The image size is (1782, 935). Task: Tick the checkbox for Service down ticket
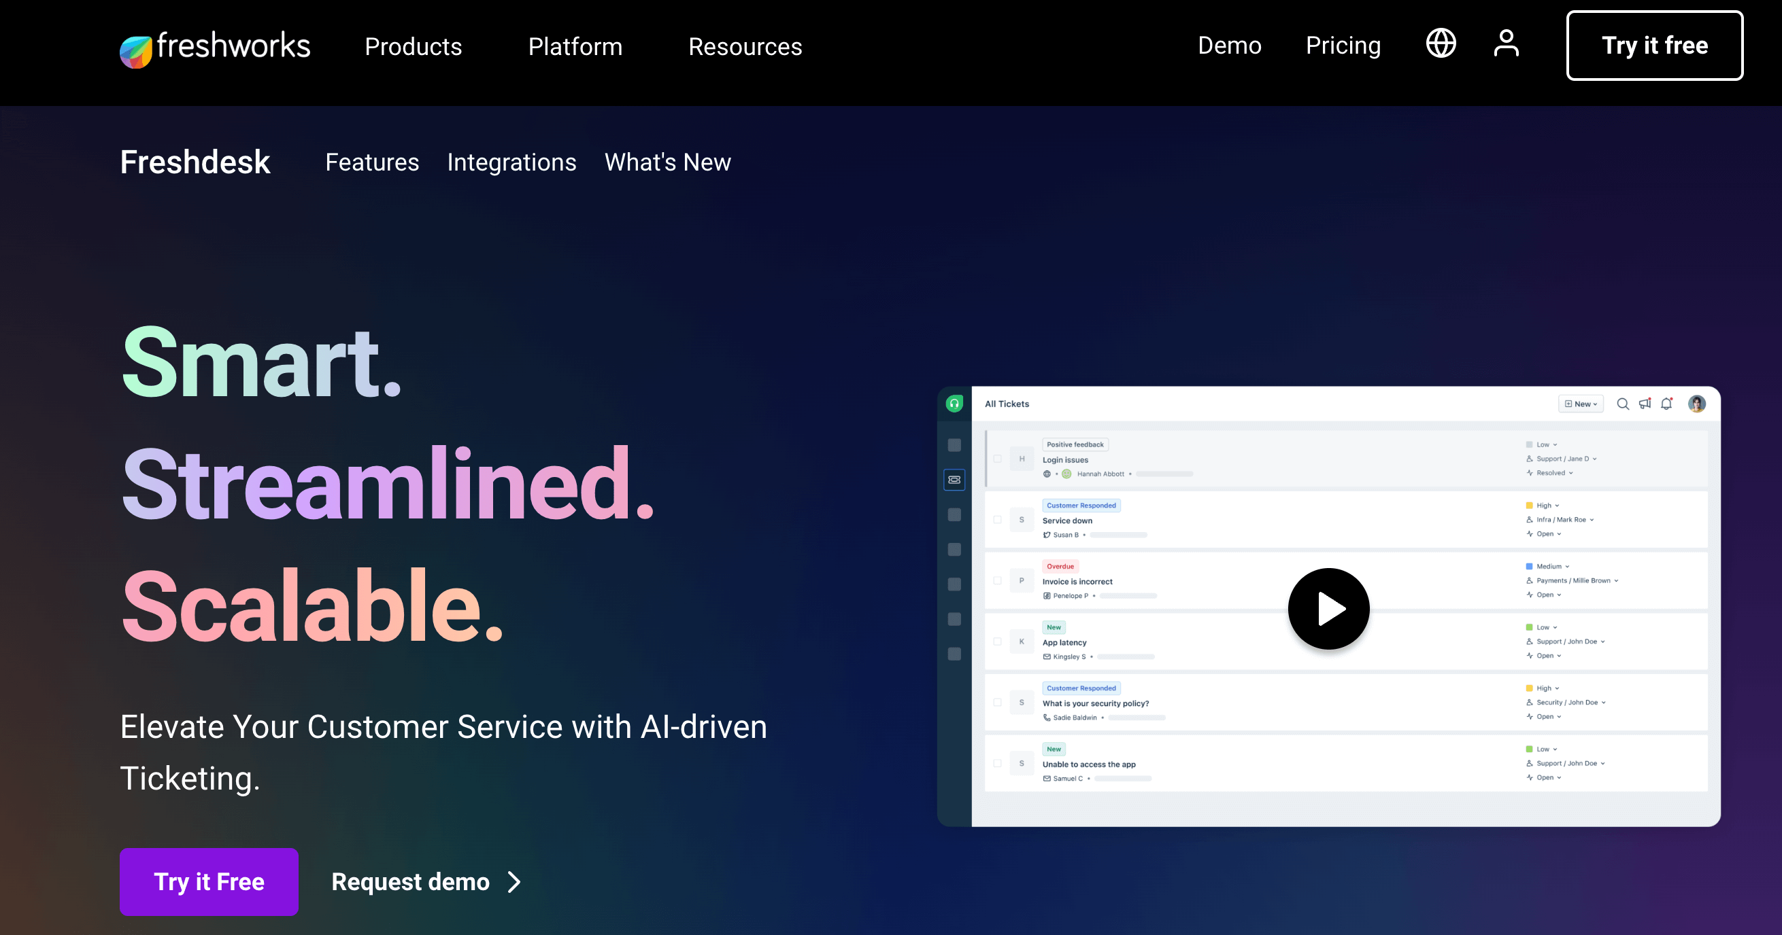(998, 520)
